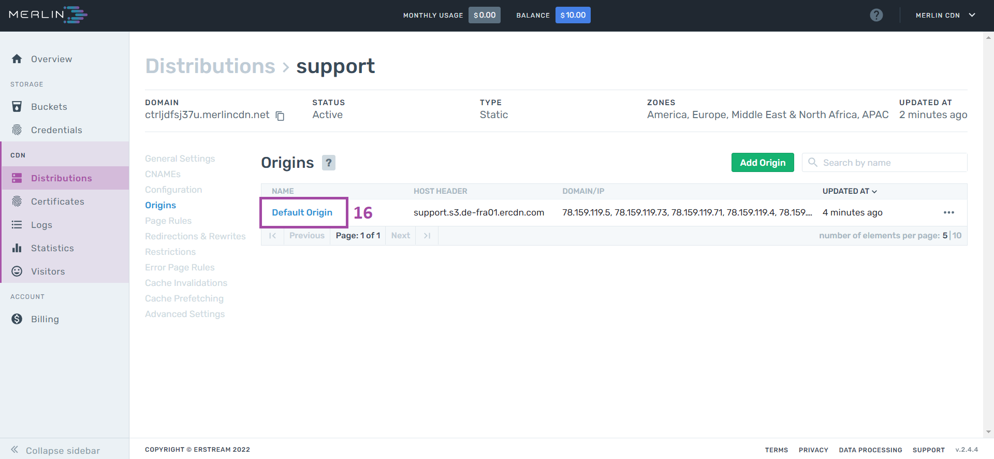Open the PRIVACY footer link
The image size is (994, 459).
813,450
